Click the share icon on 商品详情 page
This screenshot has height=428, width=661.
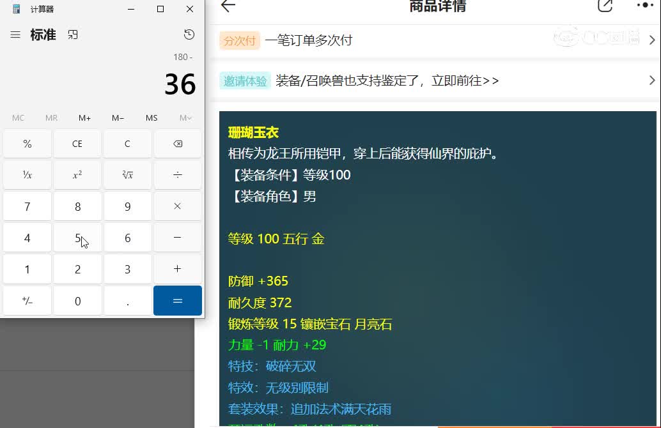tap(604, 6)
